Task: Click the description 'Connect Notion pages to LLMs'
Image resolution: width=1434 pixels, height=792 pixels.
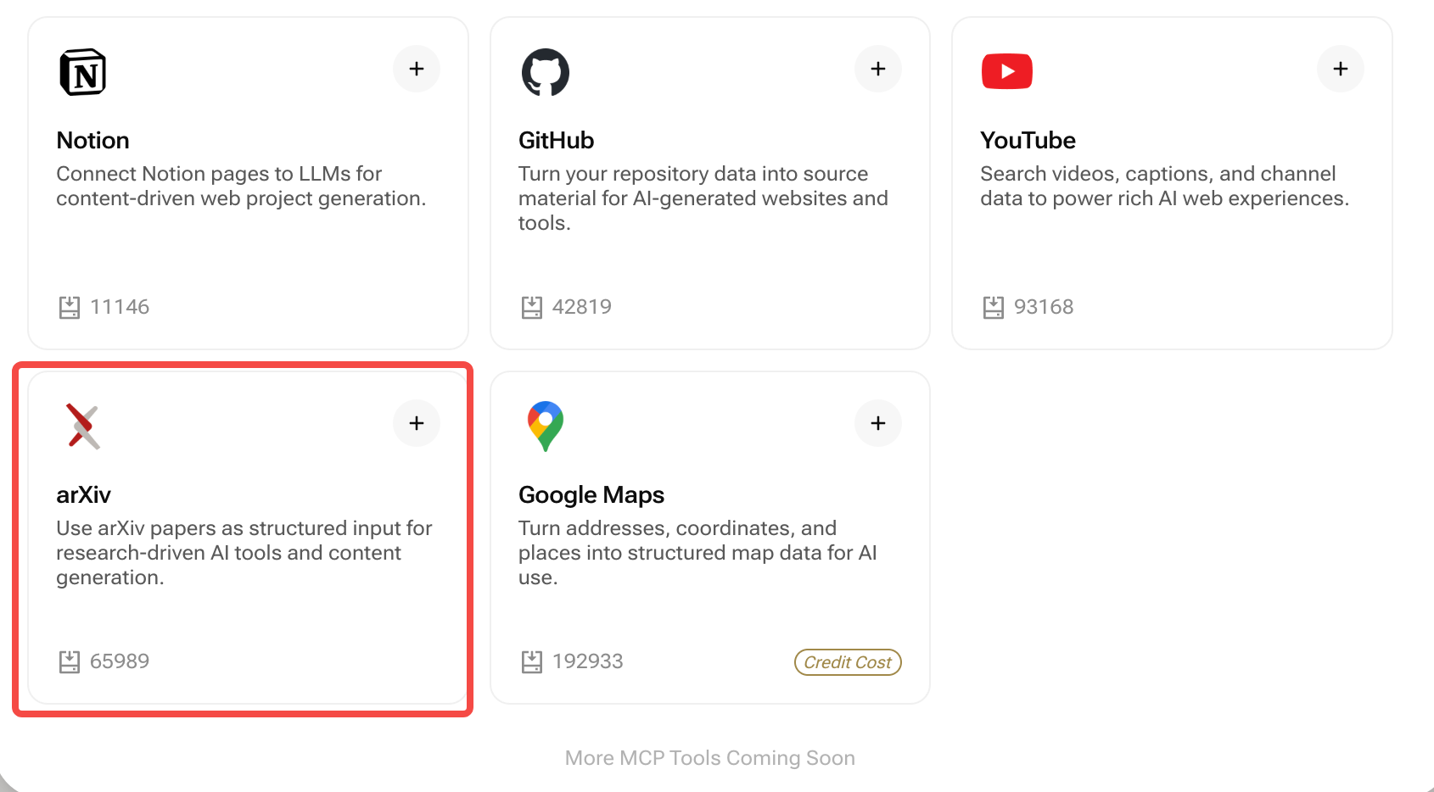Action: [241, 186]
